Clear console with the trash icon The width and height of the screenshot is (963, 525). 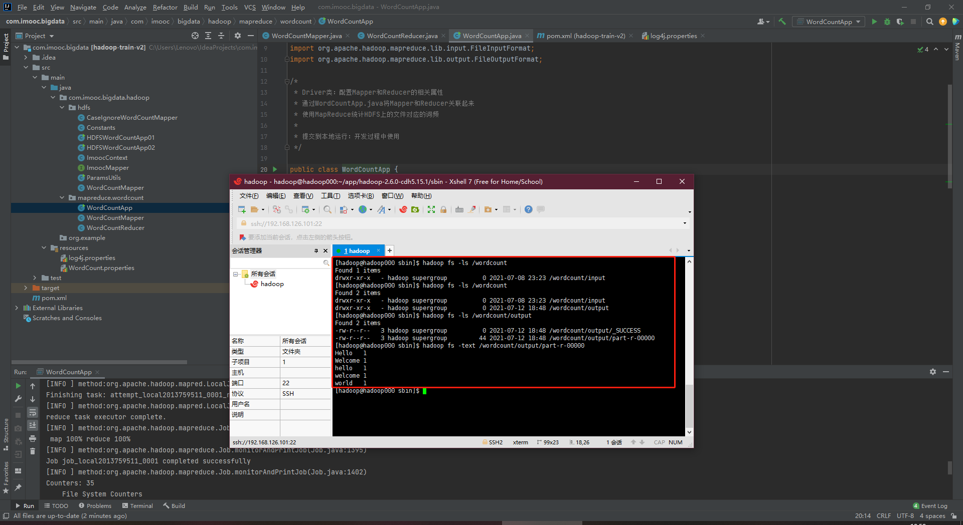pos(33,451)
